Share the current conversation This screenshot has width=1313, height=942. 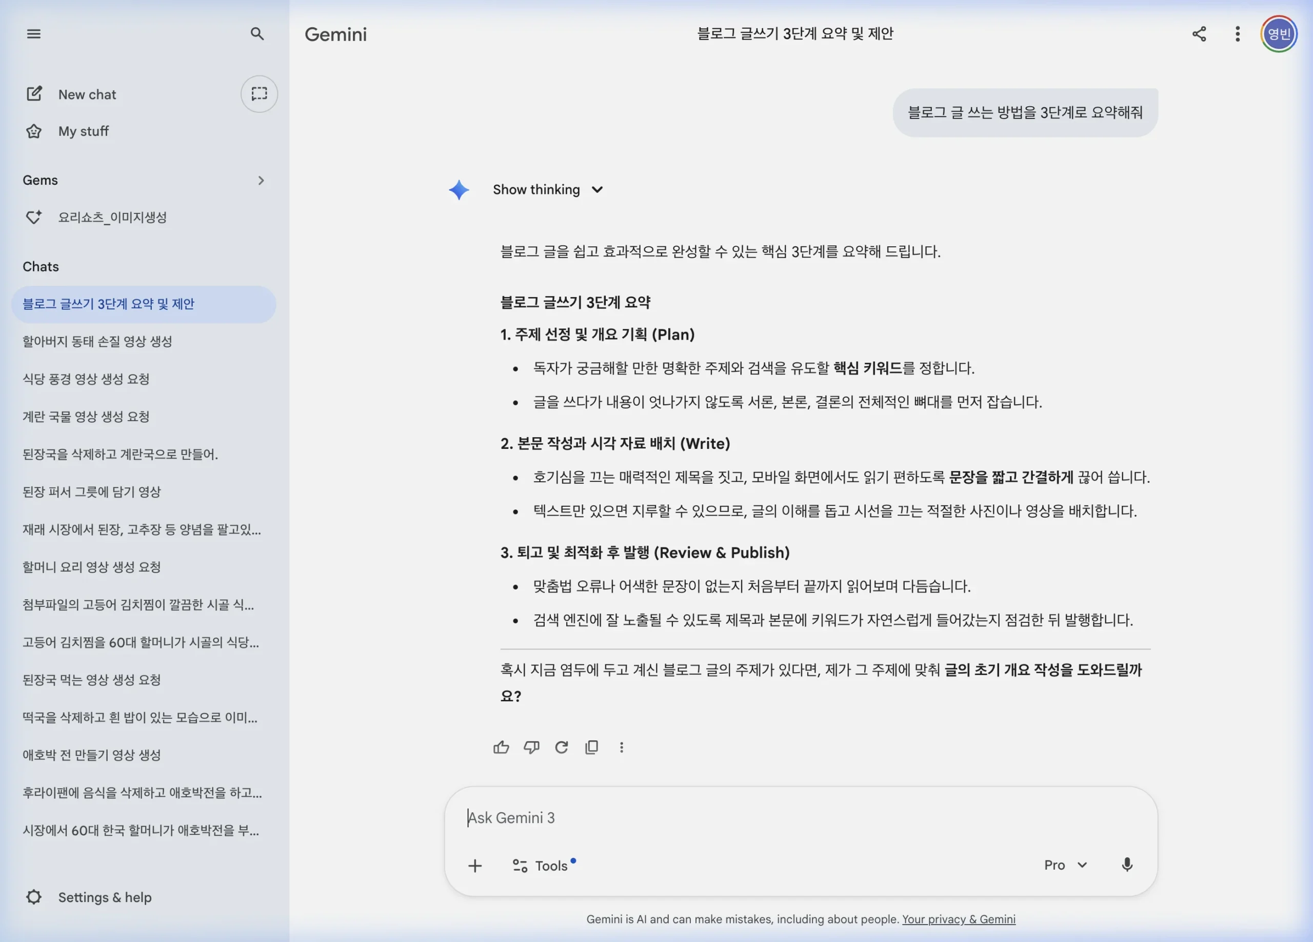[x=1199, y=33]
